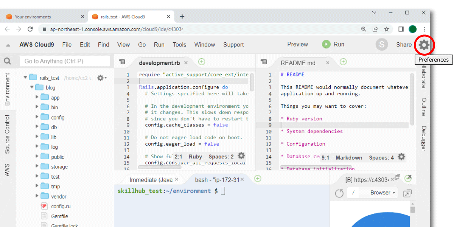The image size is (454, 227).
Task: Open the Edit menu
Action: click(85, 45)
